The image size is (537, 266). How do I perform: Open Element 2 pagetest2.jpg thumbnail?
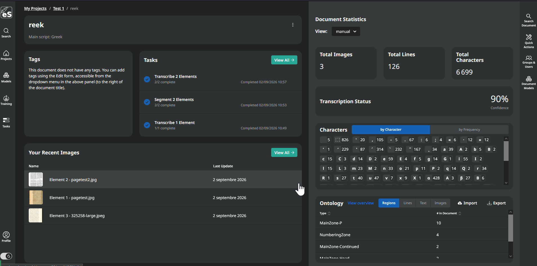tap(36, 179)
